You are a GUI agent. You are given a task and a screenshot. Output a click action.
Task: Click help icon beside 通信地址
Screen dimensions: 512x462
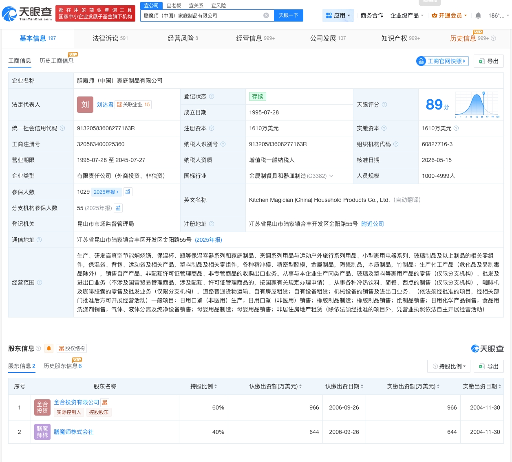point(39,240)
